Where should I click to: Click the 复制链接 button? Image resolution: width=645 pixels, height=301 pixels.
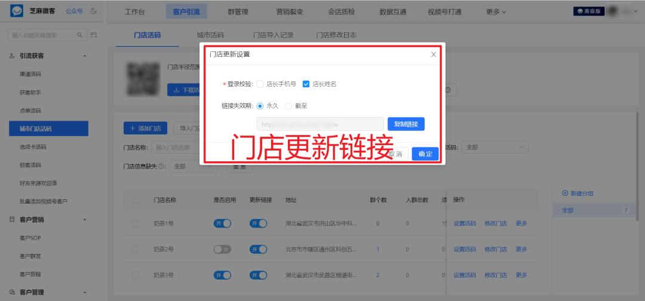point(406,124)
